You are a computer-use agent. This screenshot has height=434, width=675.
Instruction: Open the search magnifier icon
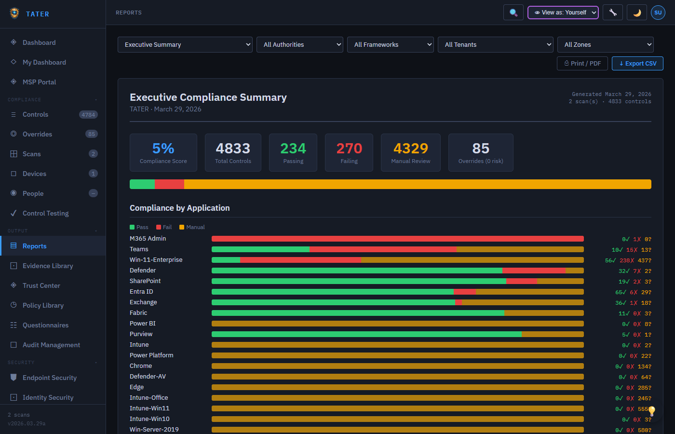coord(513,13)
